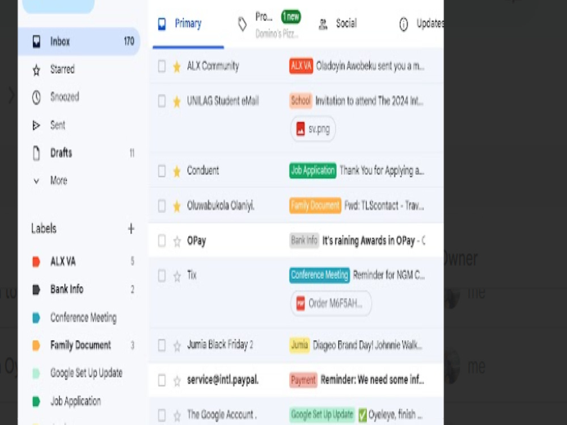Create a new label with plus icon
567x425 pixels.
click(x=132, y=228)
